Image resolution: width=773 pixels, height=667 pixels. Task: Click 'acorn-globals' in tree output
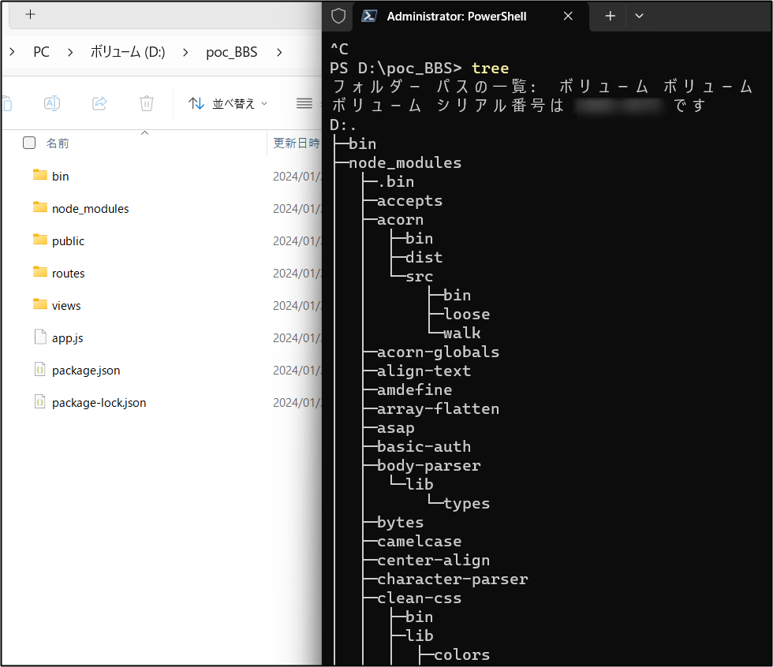tap(438, 352)
